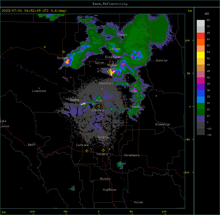The height and width of the screenshot is (215, 220).
Task: Click the RedDeer city label
Action: (x=113, y=65)
